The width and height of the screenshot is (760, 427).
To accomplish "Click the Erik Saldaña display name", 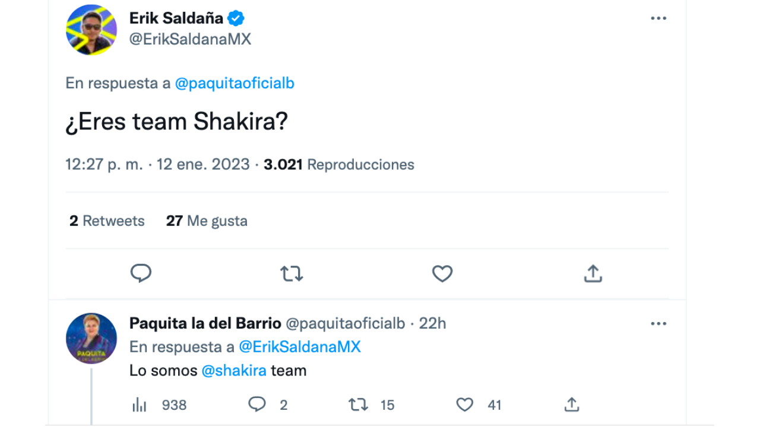I will click(176, 18).
